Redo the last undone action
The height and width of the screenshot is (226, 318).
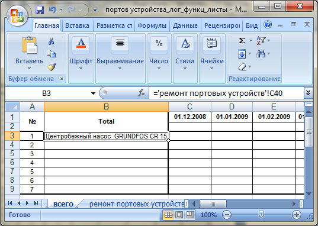71,9
